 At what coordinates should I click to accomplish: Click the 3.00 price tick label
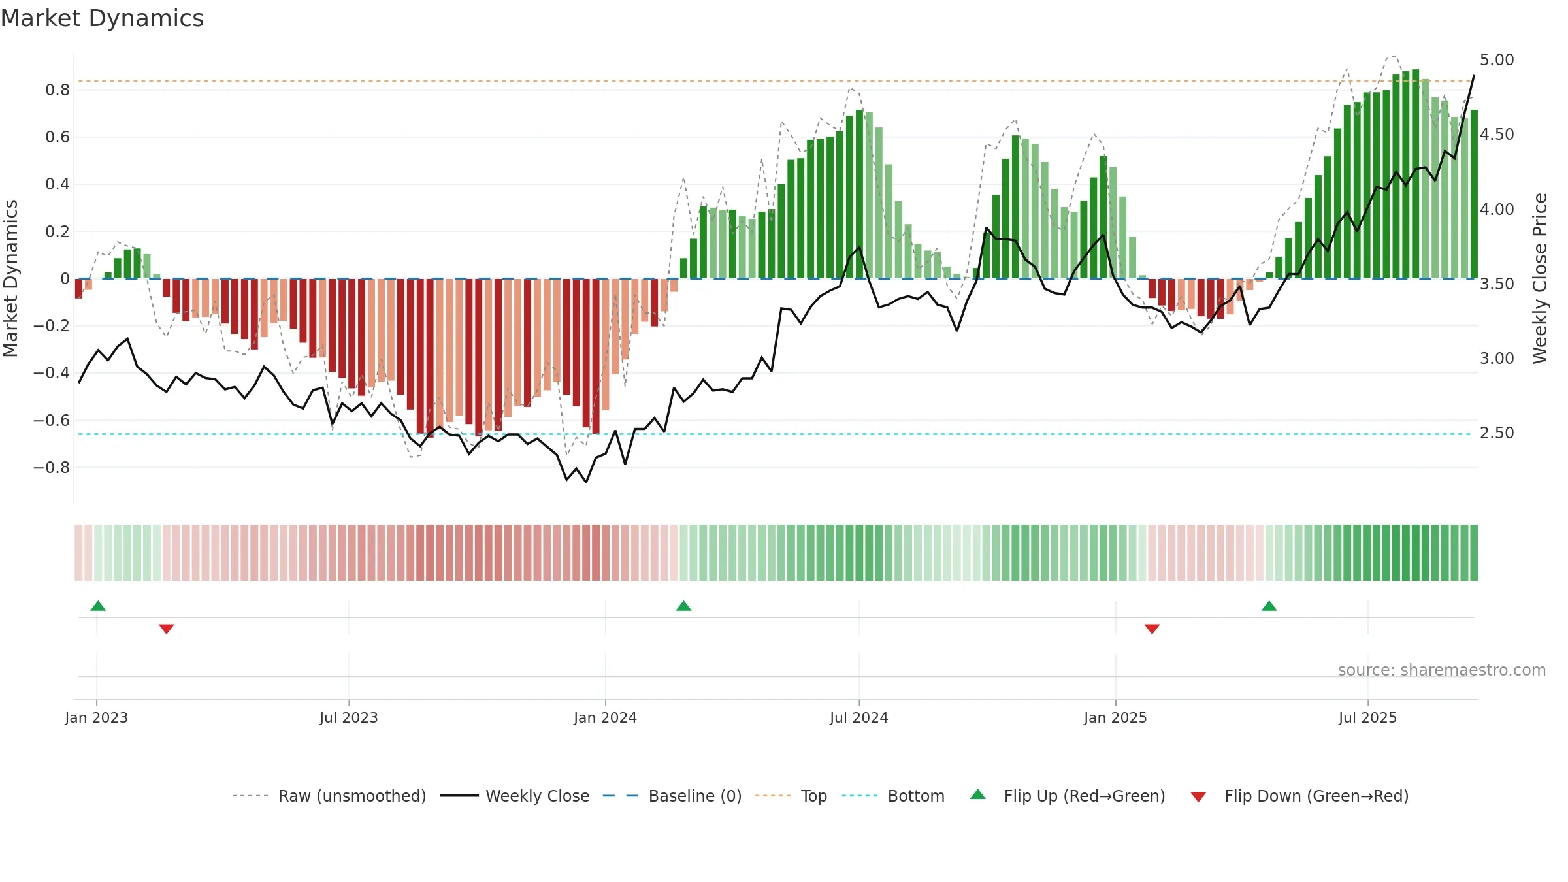[1497, 359]
